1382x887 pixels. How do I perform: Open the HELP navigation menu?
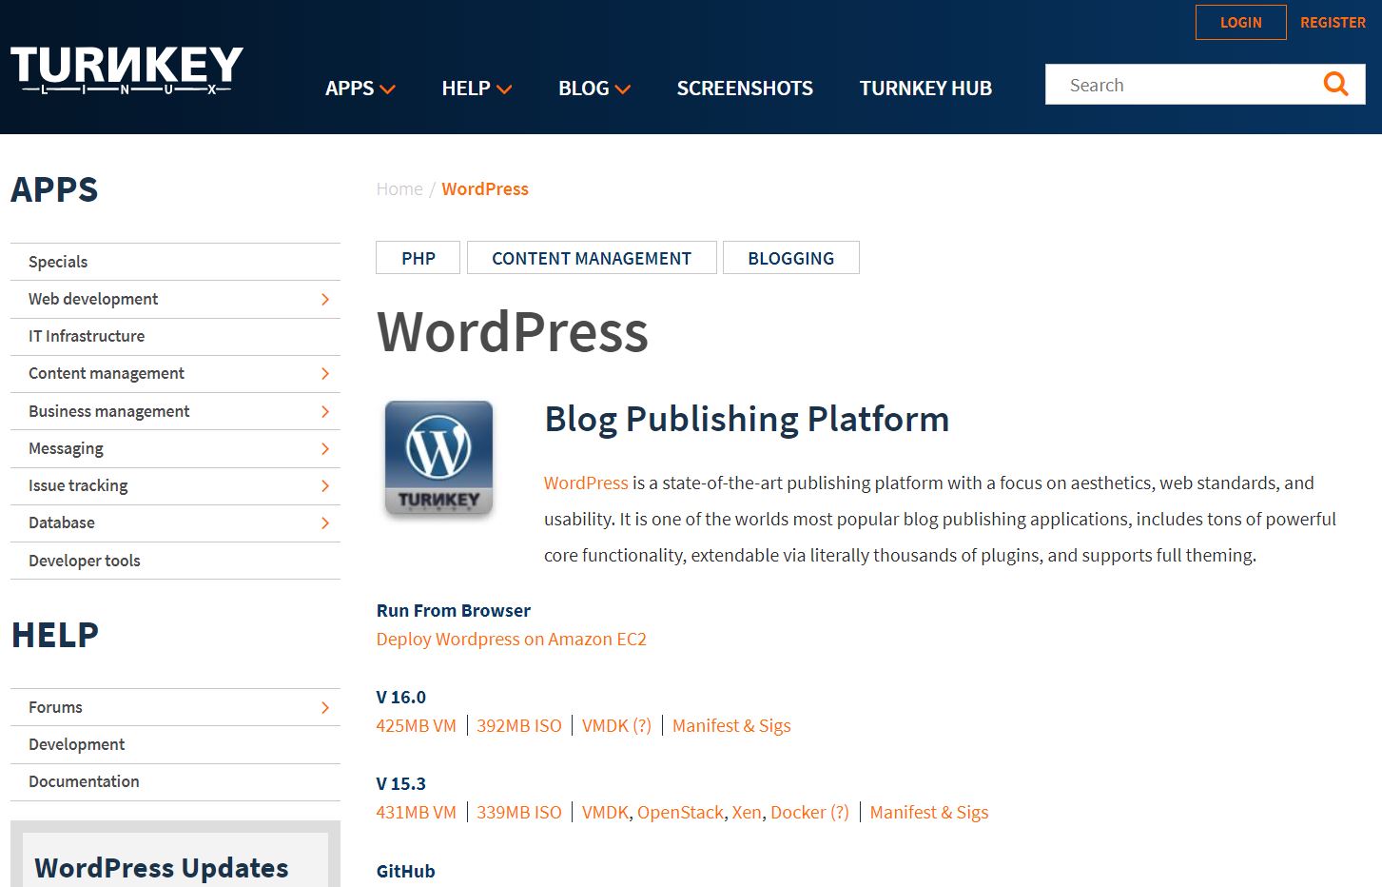click(x=466, y=89)
